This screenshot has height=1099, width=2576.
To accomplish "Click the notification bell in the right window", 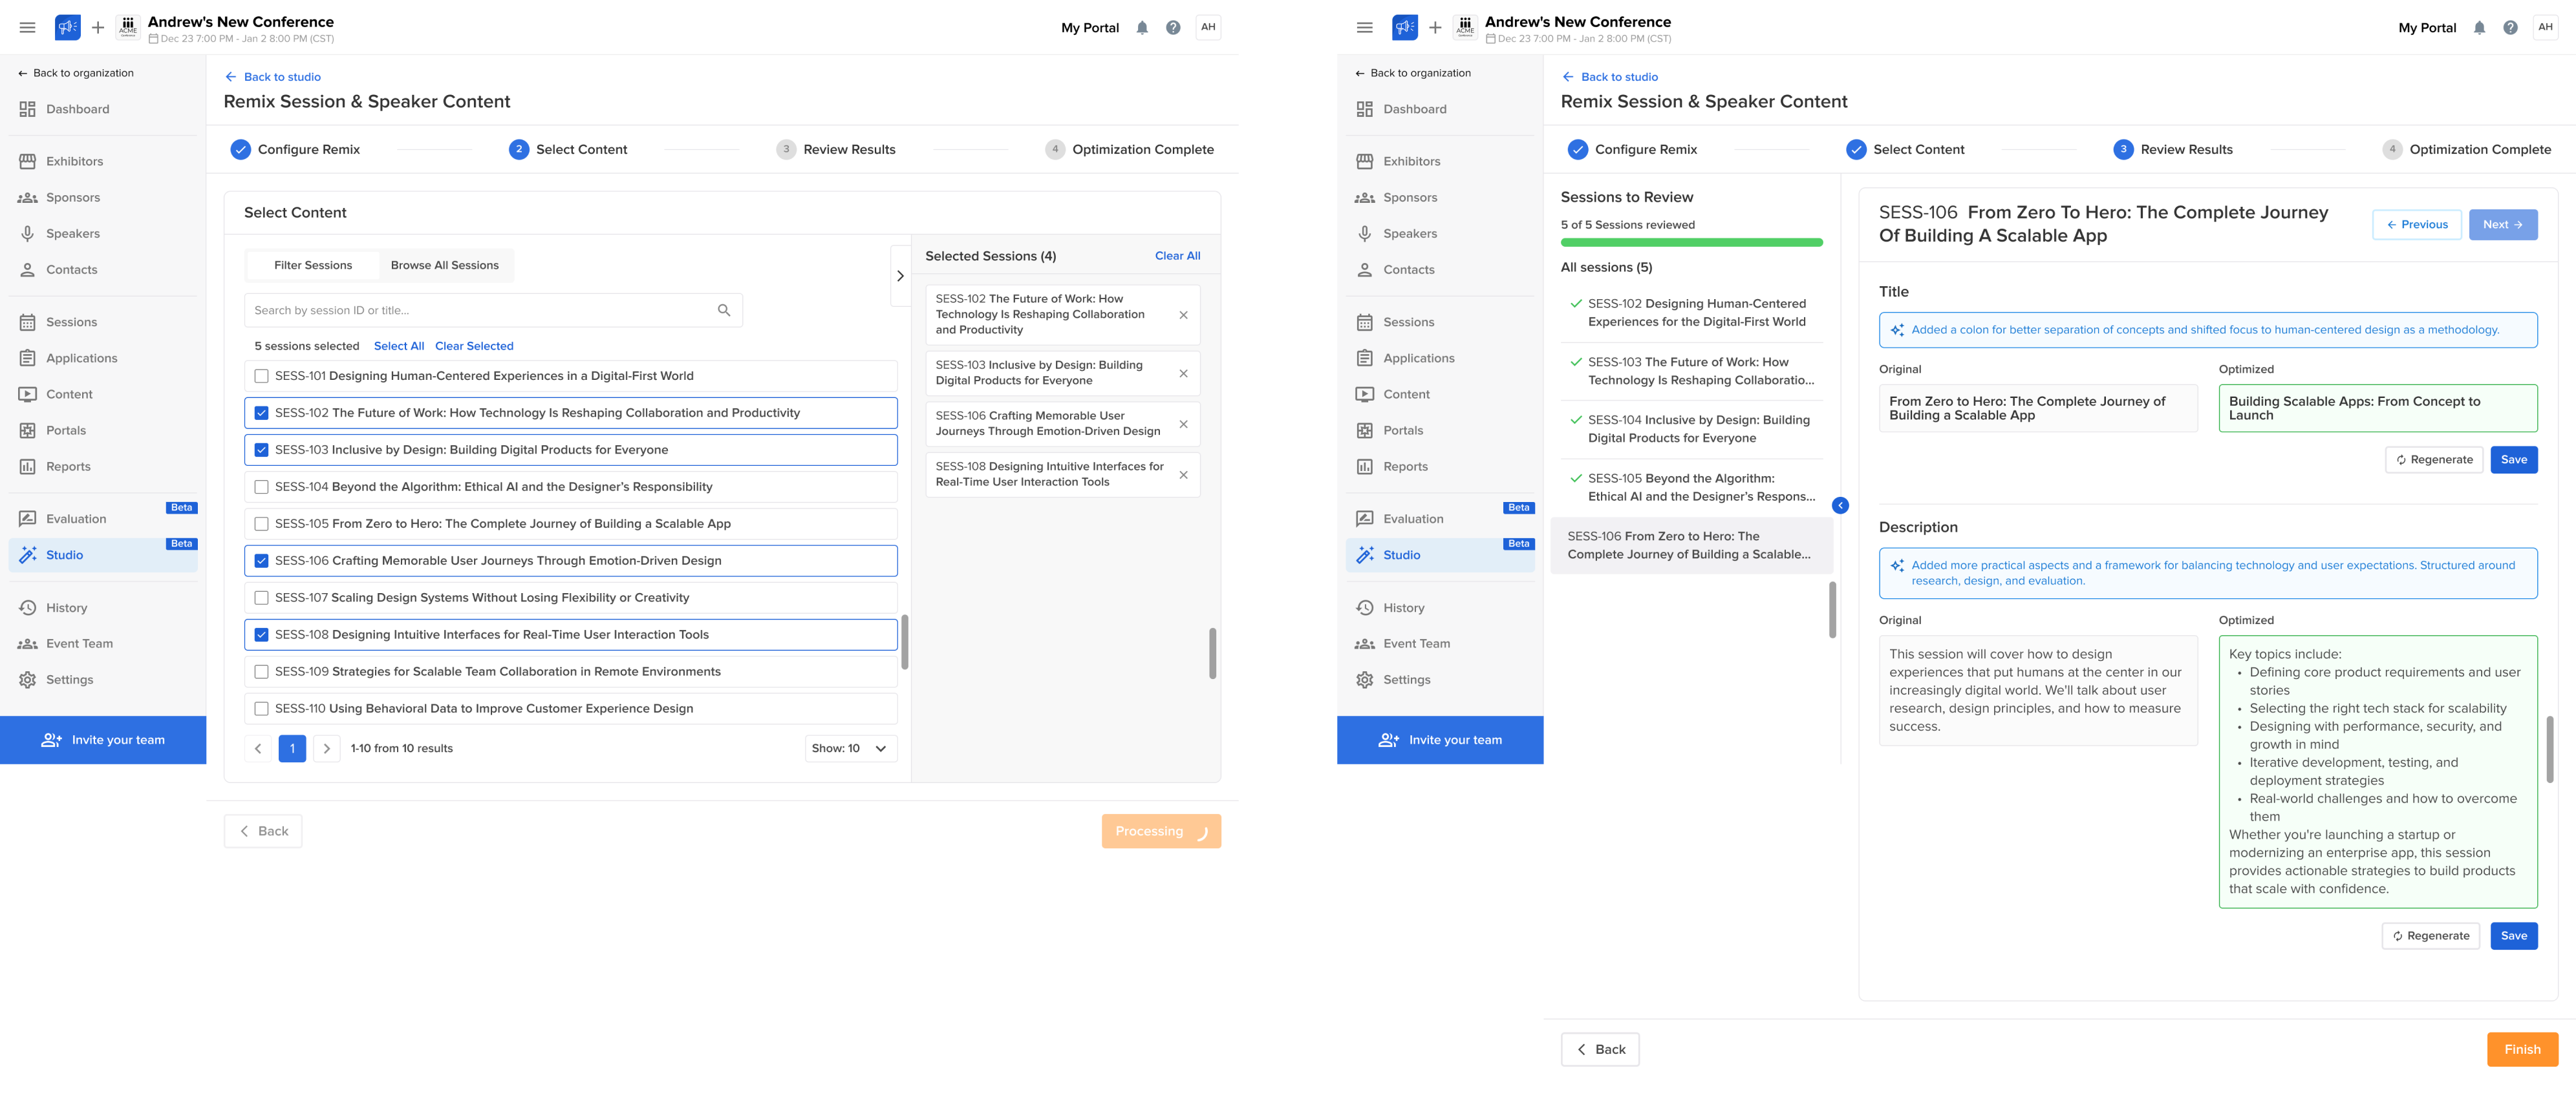I will click(x=2479, y=28).
